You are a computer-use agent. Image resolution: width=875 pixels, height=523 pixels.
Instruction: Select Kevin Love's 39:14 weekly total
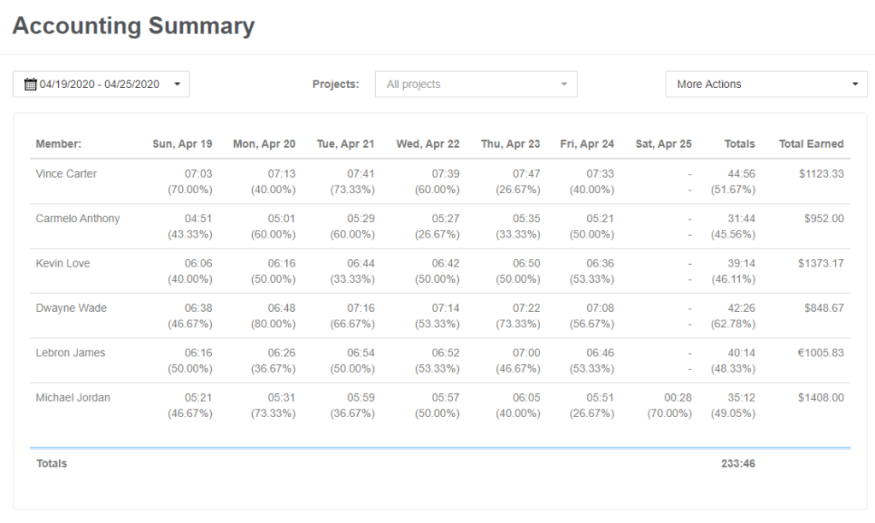pos(741,263)
